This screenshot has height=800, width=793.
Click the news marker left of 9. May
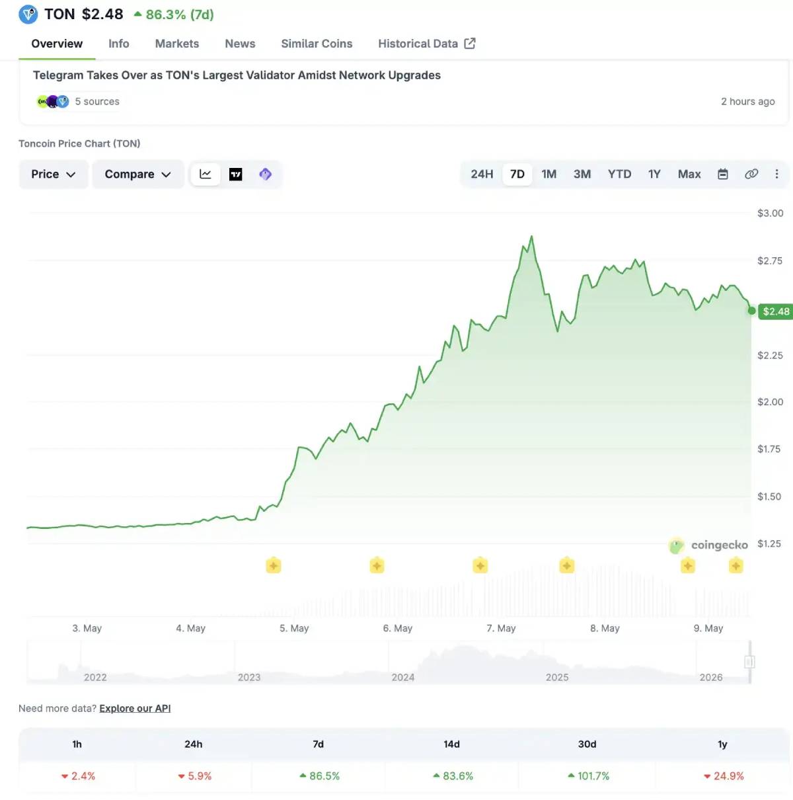click(688, 565)
